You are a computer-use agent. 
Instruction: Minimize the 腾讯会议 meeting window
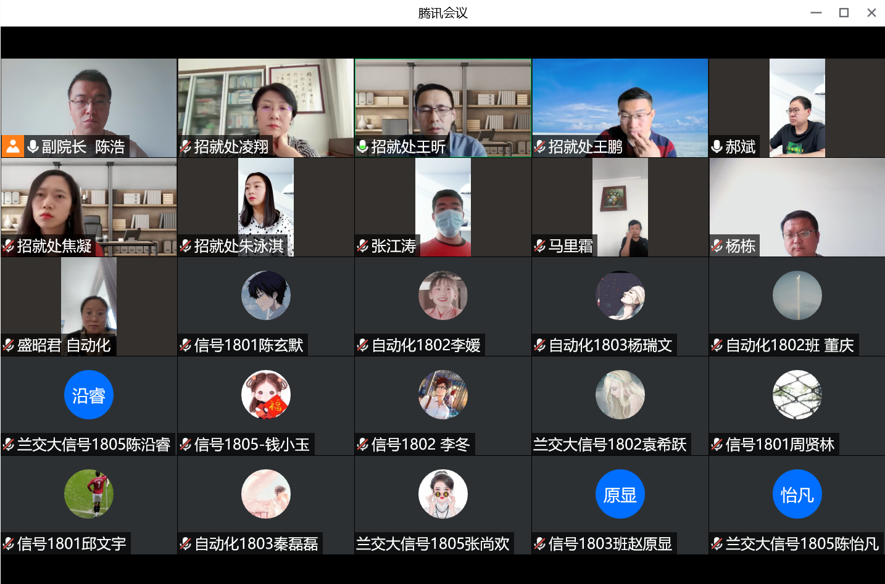pyautogui.click(x=816, y=13)
